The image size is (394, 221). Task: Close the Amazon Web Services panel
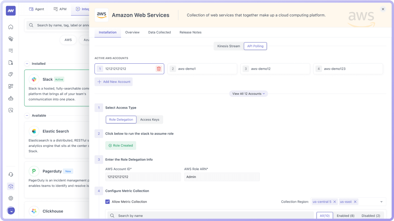383,9
